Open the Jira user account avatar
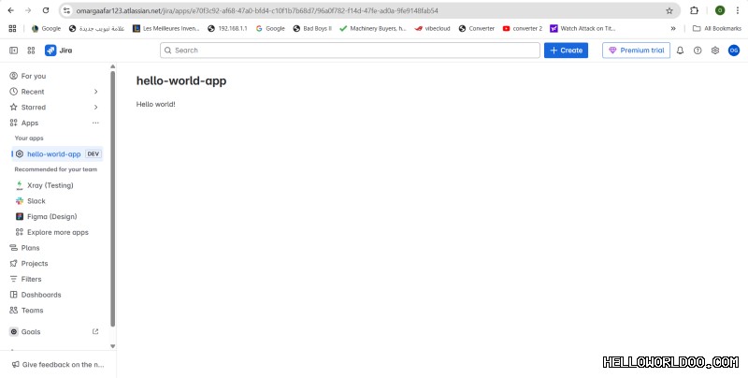 pyautogui.click(x=734, y=51)
